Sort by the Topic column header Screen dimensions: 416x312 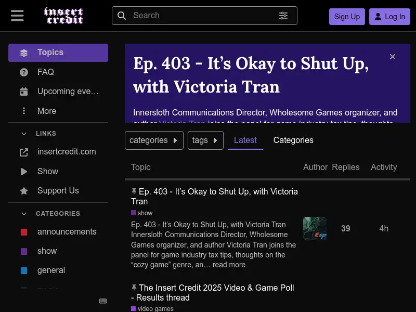pyautogui.click(x=140, y=167)
